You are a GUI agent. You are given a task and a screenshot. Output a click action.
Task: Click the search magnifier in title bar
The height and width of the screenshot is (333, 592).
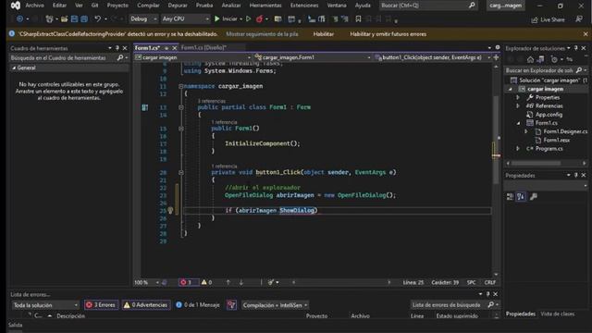click(472, 6)
